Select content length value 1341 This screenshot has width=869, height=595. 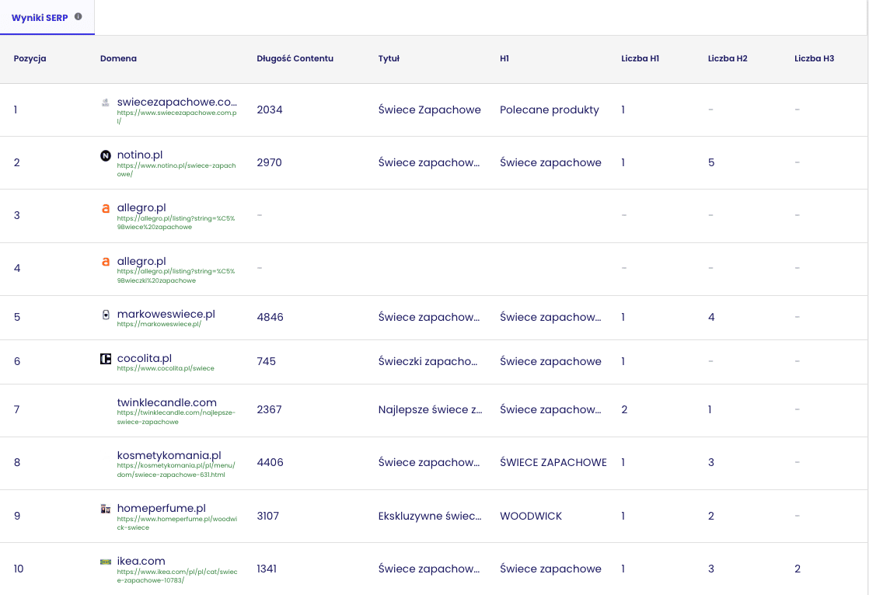tap(267, 569)
